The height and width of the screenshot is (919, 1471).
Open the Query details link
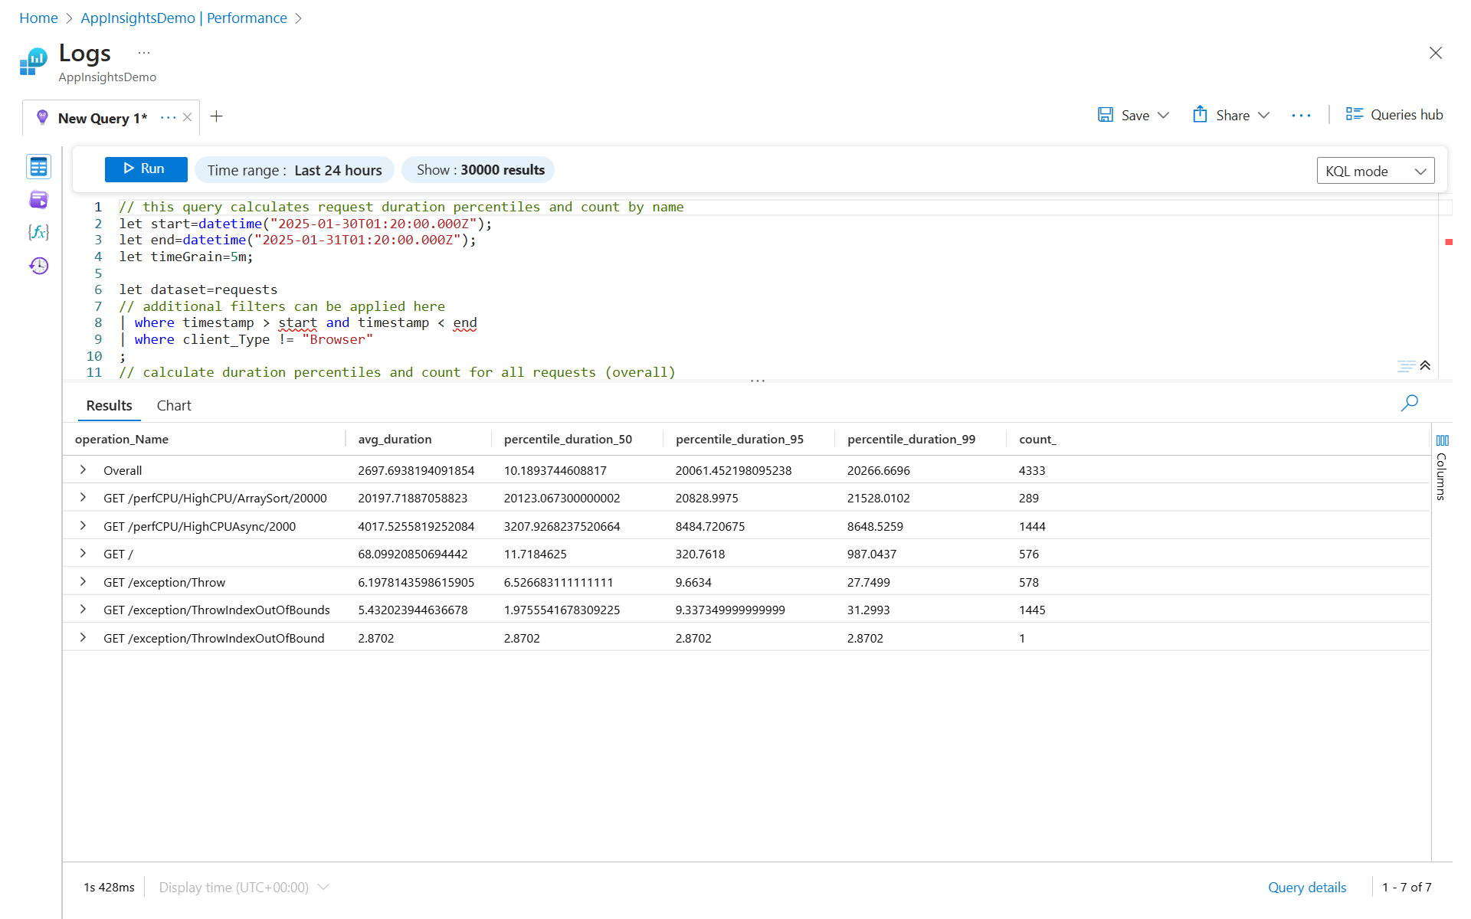coord(1306,887)
